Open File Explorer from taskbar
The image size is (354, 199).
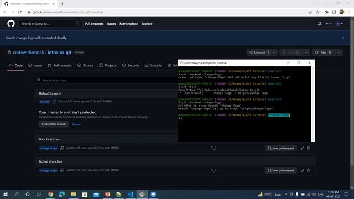(73, 194)
